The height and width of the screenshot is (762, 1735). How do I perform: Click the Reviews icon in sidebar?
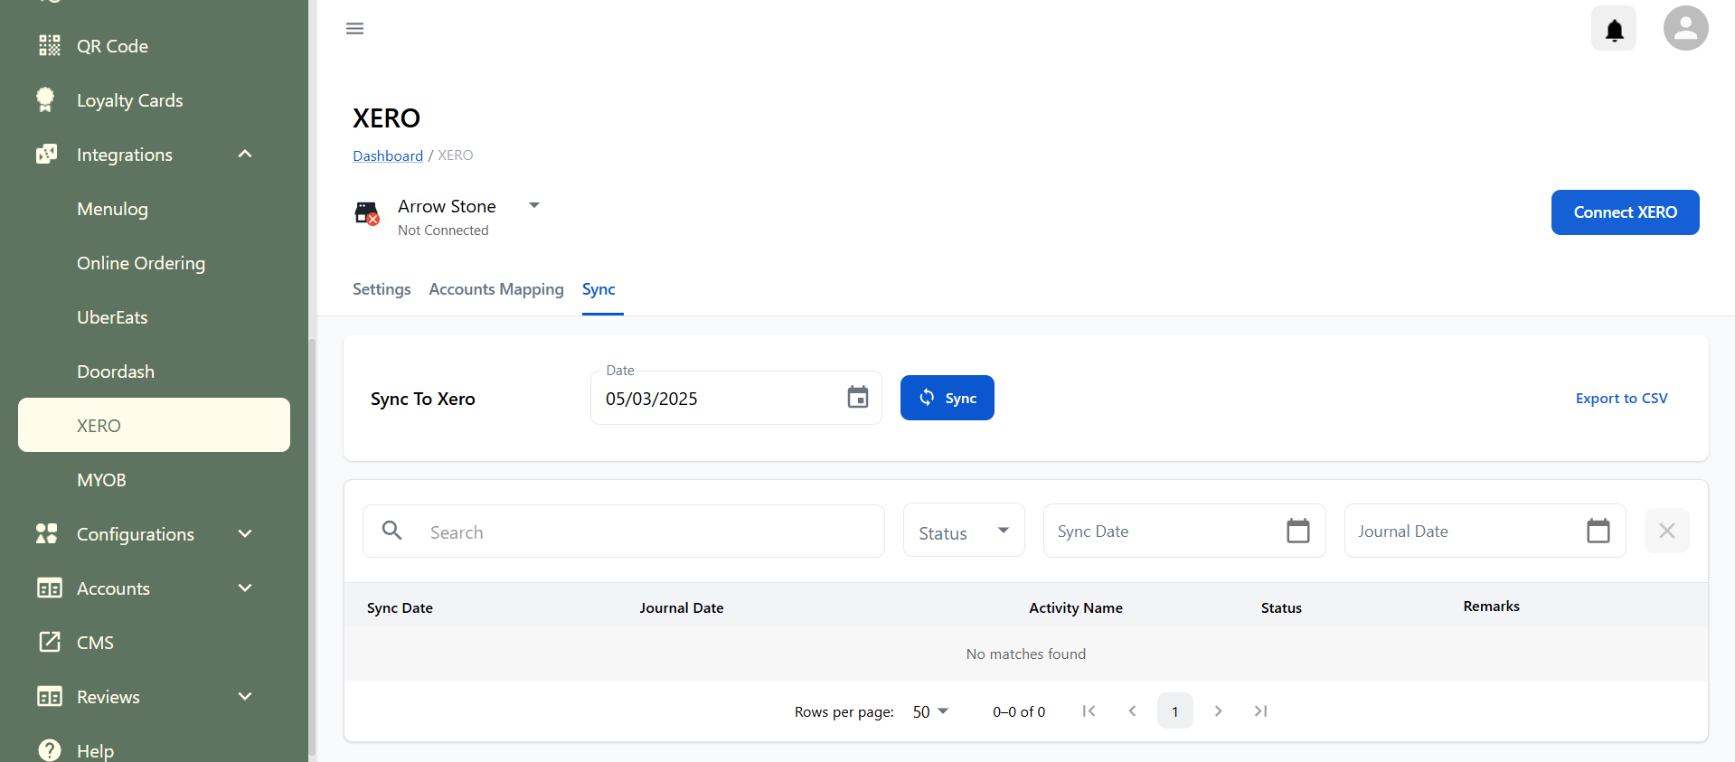(x=49, y=697)
